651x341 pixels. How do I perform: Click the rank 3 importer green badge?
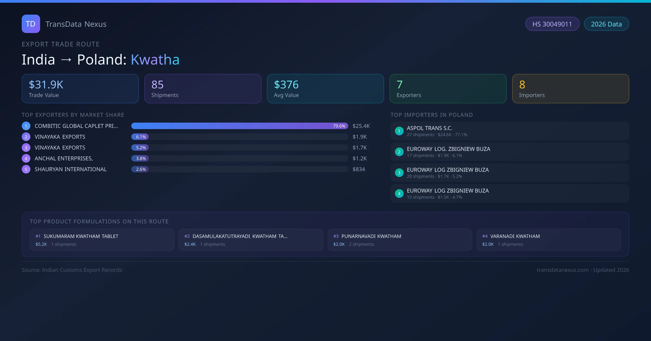click(x=399, y=173)
